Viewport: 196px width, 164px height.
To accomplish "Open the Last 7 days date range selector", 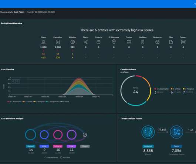I will point(19,12).
